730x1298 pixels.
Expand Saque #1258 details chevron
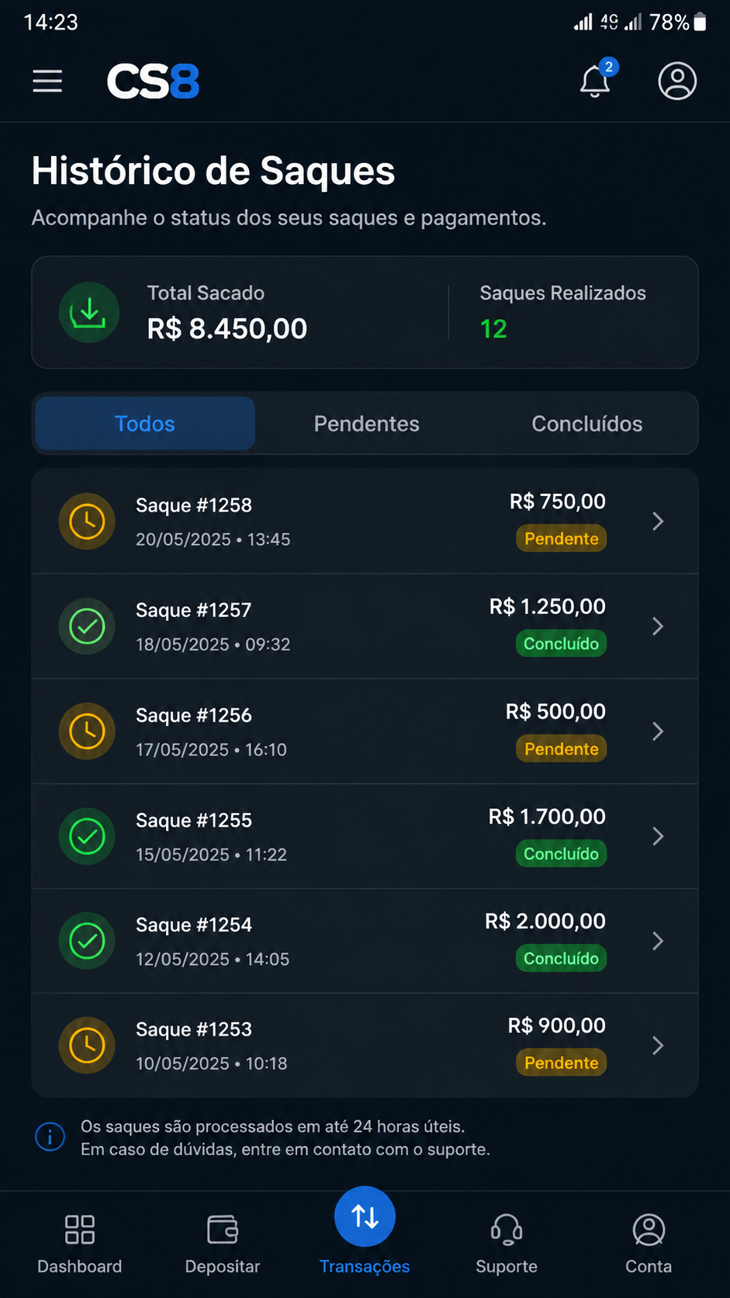(x=658, y=521)
